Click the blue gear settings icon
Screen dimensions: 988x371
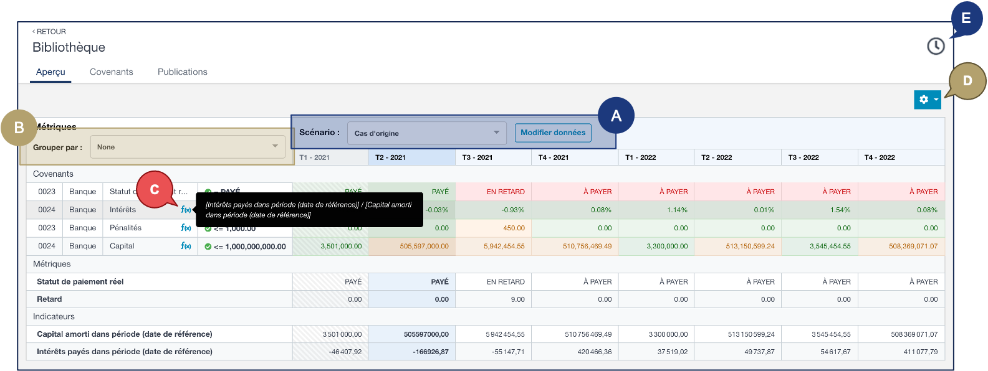coord(923,100)
